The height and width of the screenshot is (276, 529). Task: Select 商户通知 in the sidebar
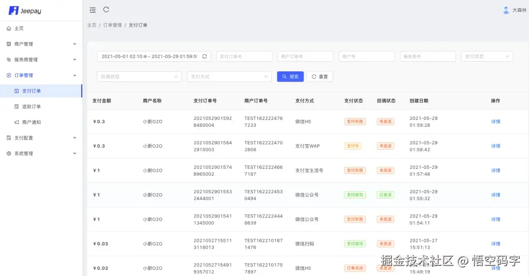[x=41, y=122]
